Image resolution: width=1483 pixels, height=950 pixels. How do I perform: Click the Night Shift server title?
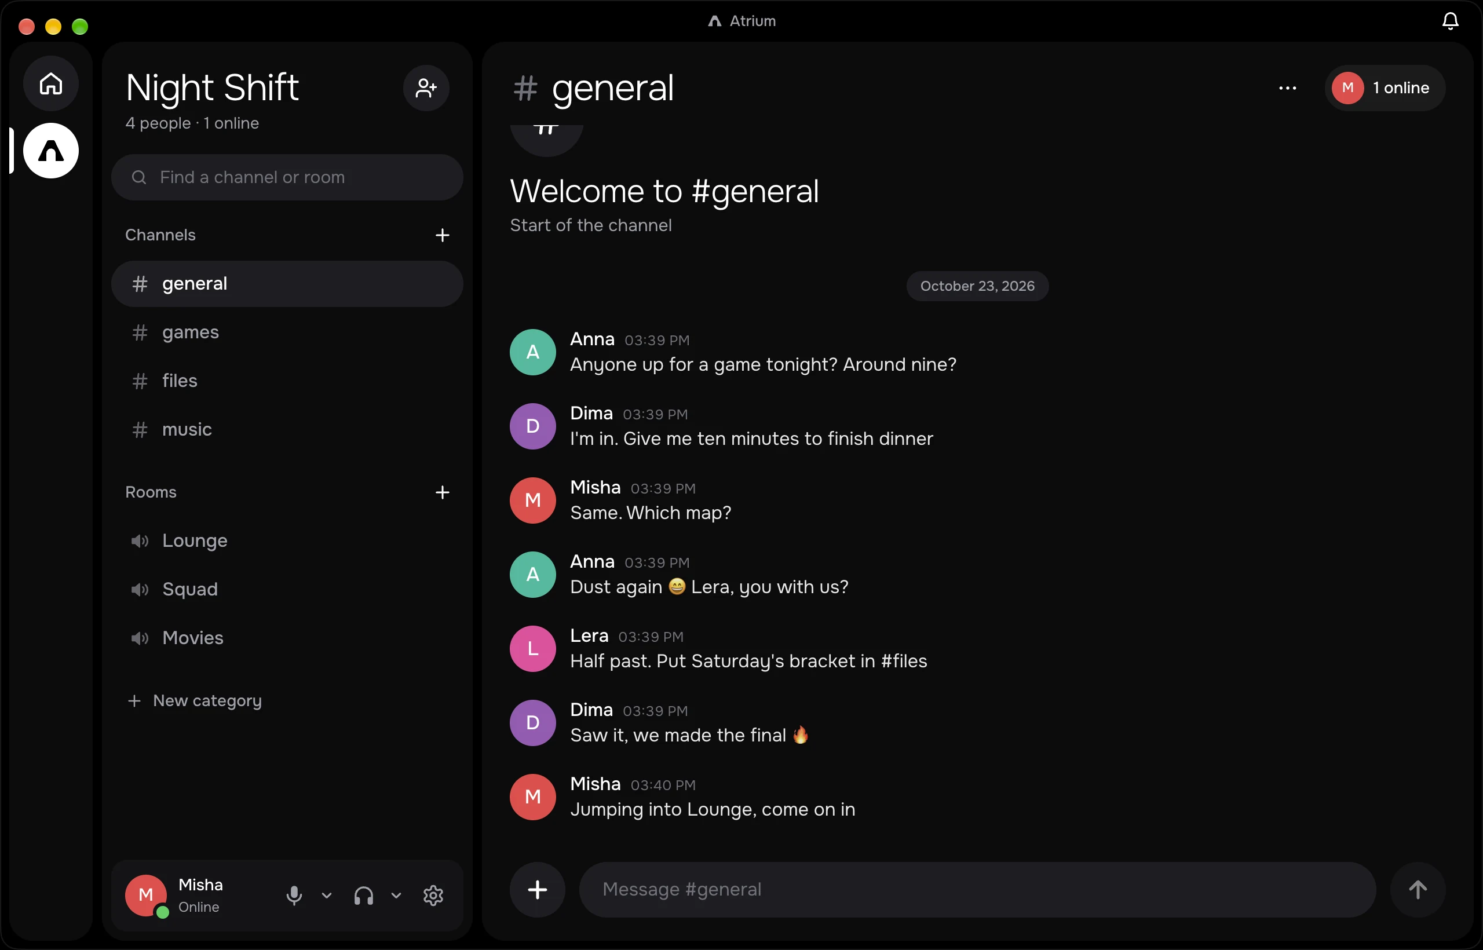click(x=212, y=88)
